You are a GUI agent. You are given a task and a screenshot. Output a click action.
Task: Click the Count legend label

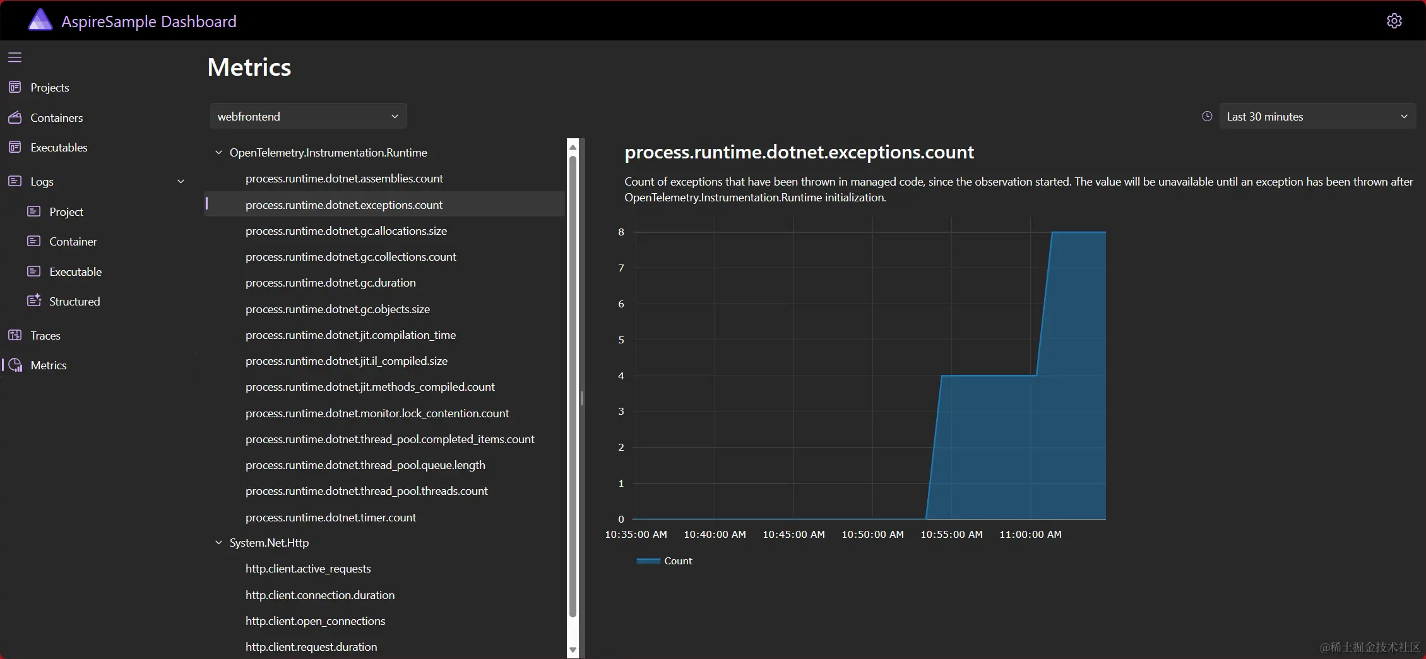coord(678,561)
